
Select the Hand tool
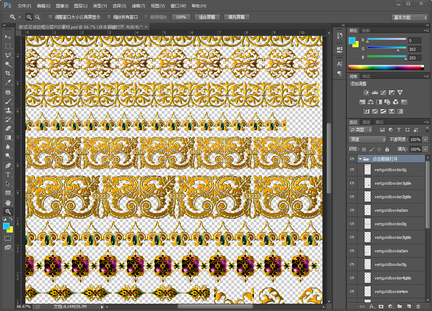tap(8, 202)
